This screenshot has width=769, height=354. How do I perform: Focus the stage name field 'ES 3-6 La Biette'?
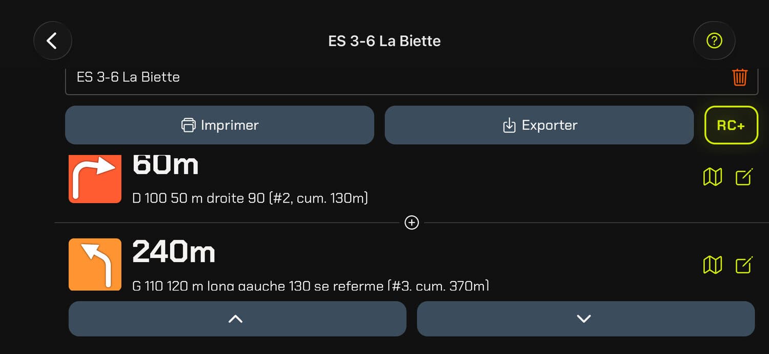tap(359, 77)
